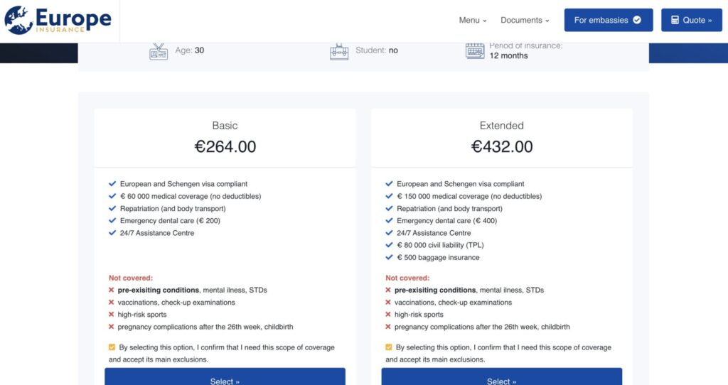
Task: Click the Europe Insurance logo
Action: pyautogui.click(x=58, y=21)
